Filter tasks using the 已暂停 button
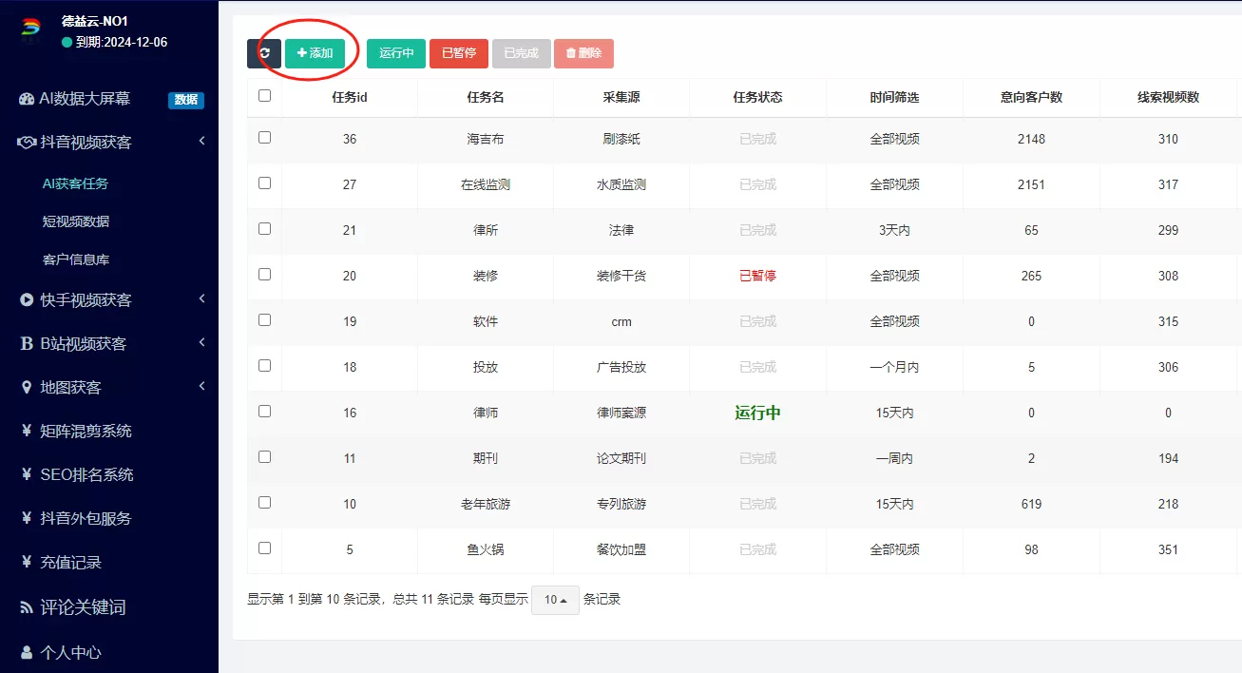Image resolution: width=1242 pixels, height=673 pixels. [x=458, y=53]
